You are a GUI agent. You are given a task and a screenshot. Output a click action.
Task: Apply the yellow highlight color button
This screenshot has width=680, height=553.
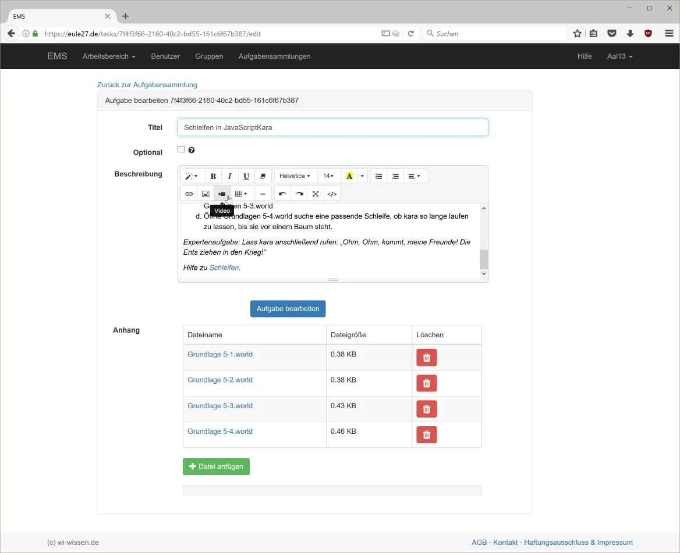(349, 176)
